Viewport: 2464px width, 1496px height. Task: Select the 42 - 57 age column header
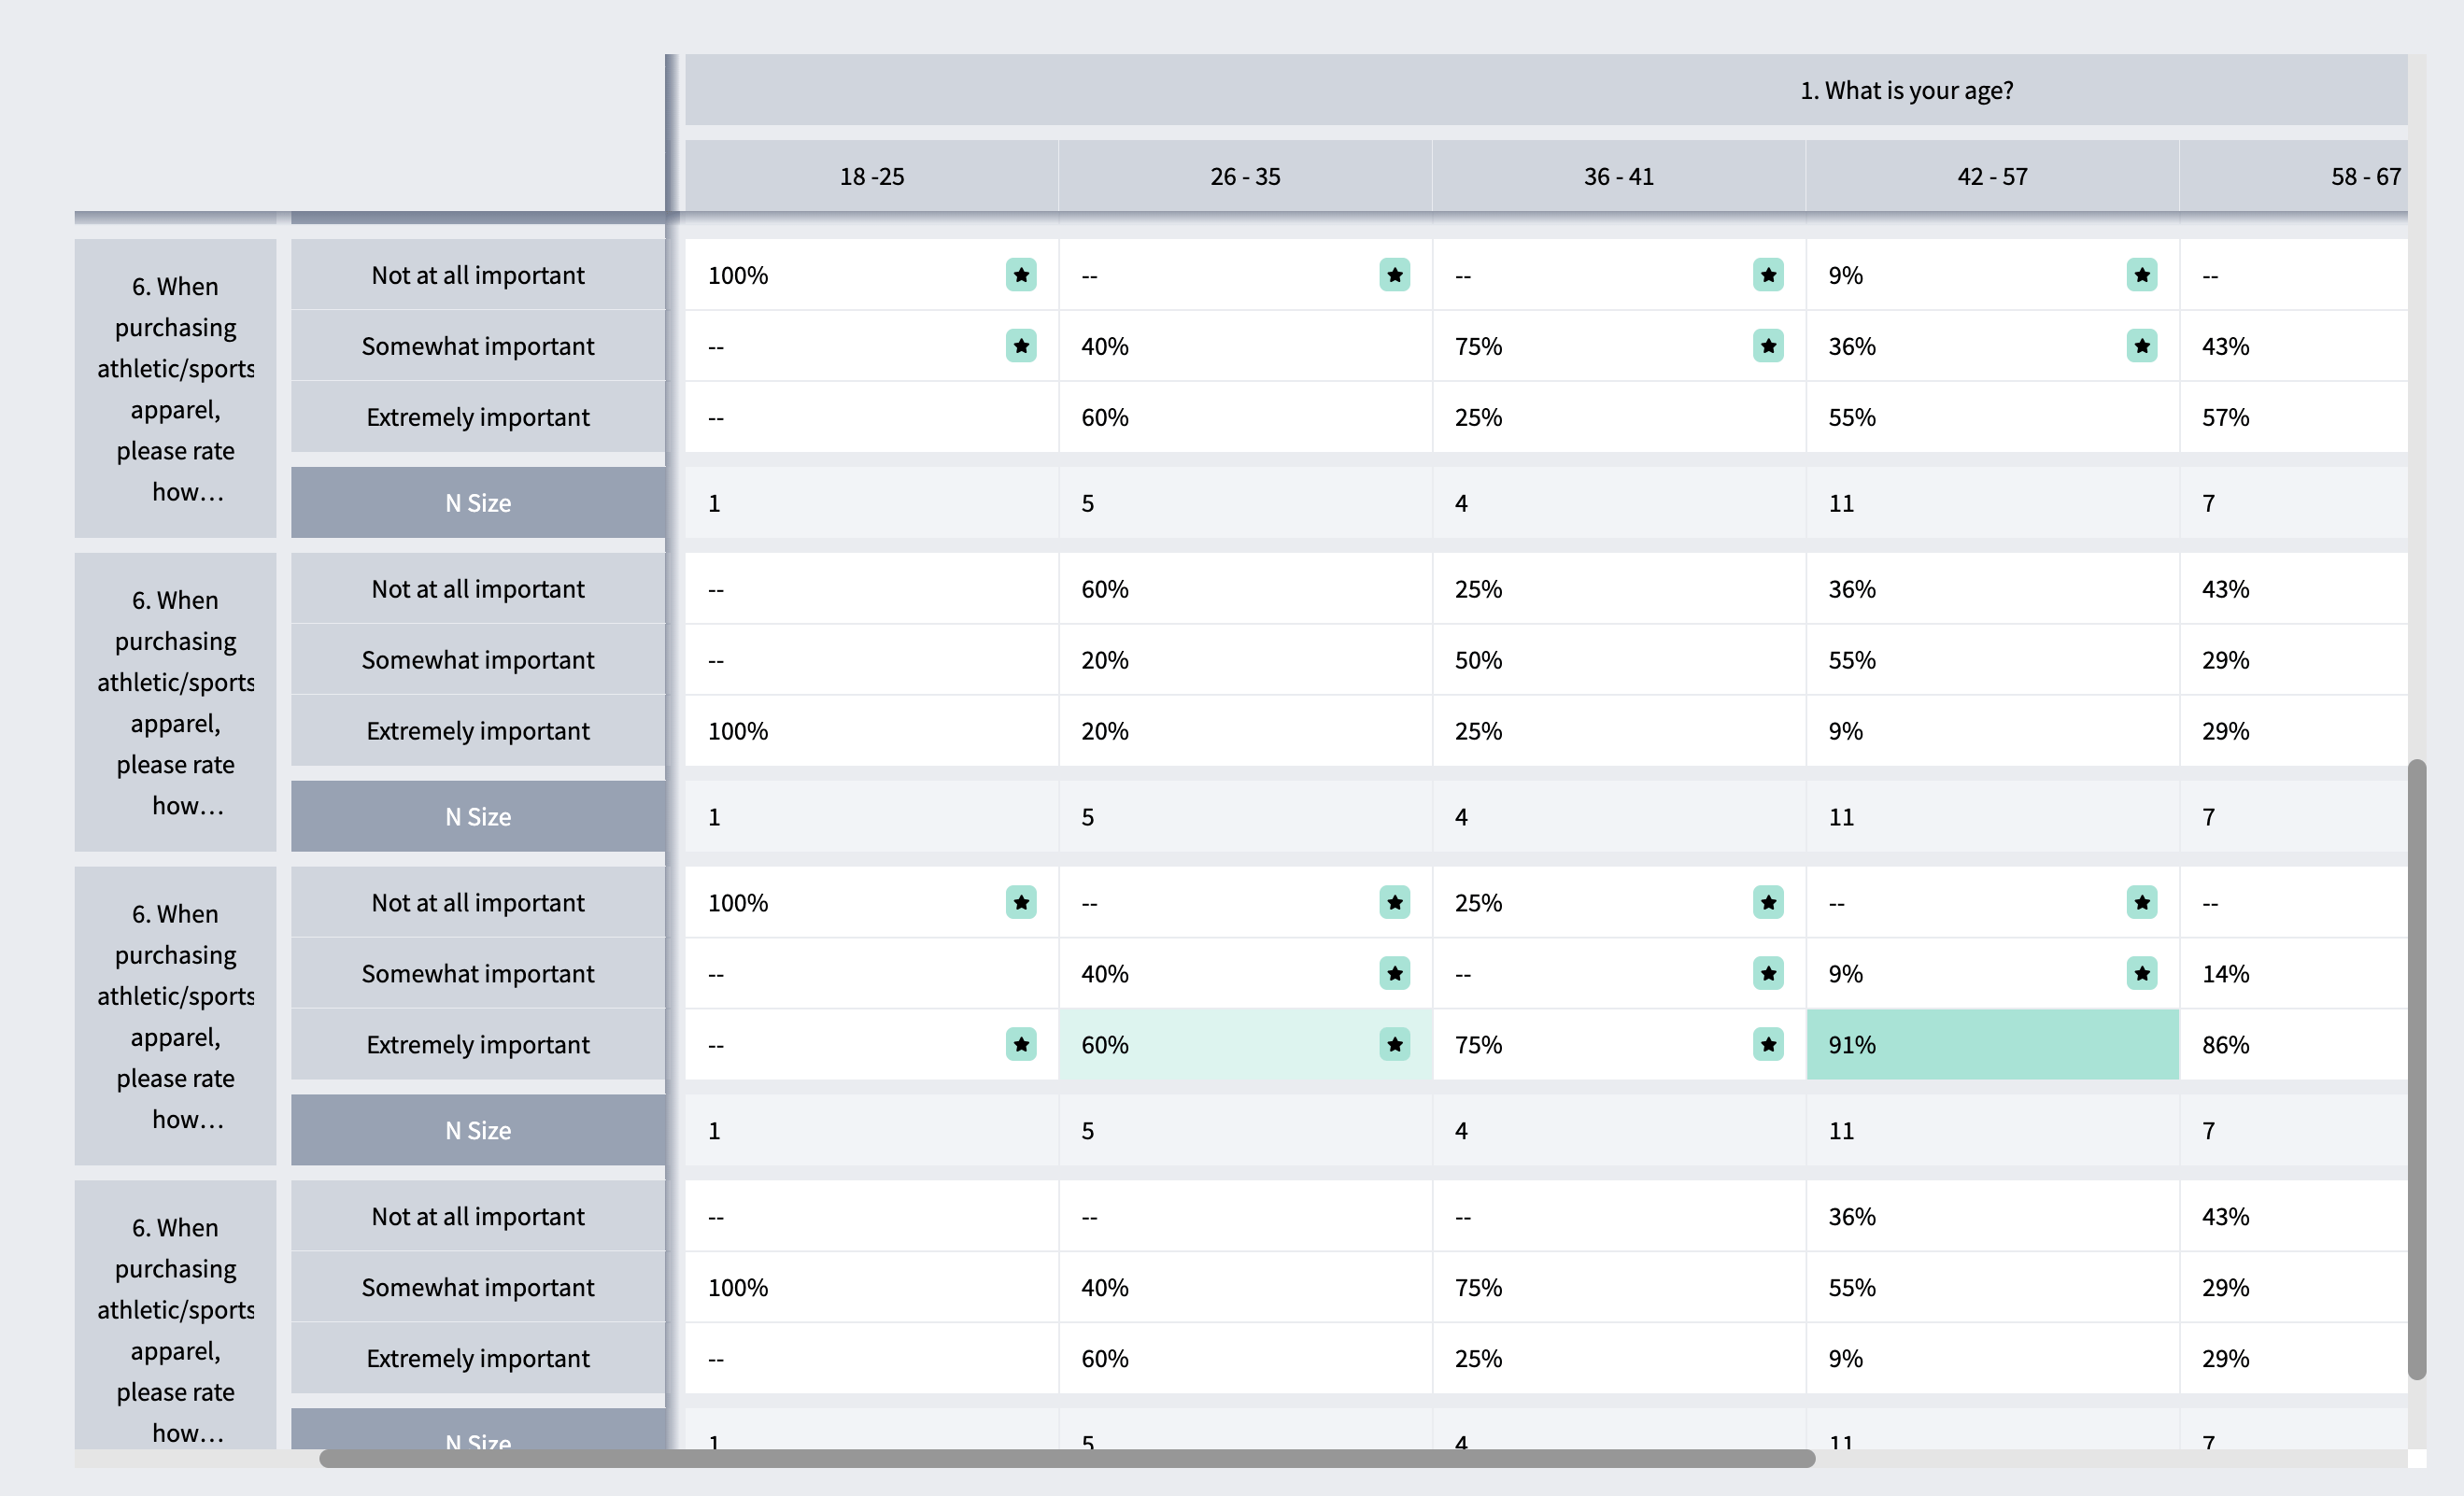tap(1992, 176)
